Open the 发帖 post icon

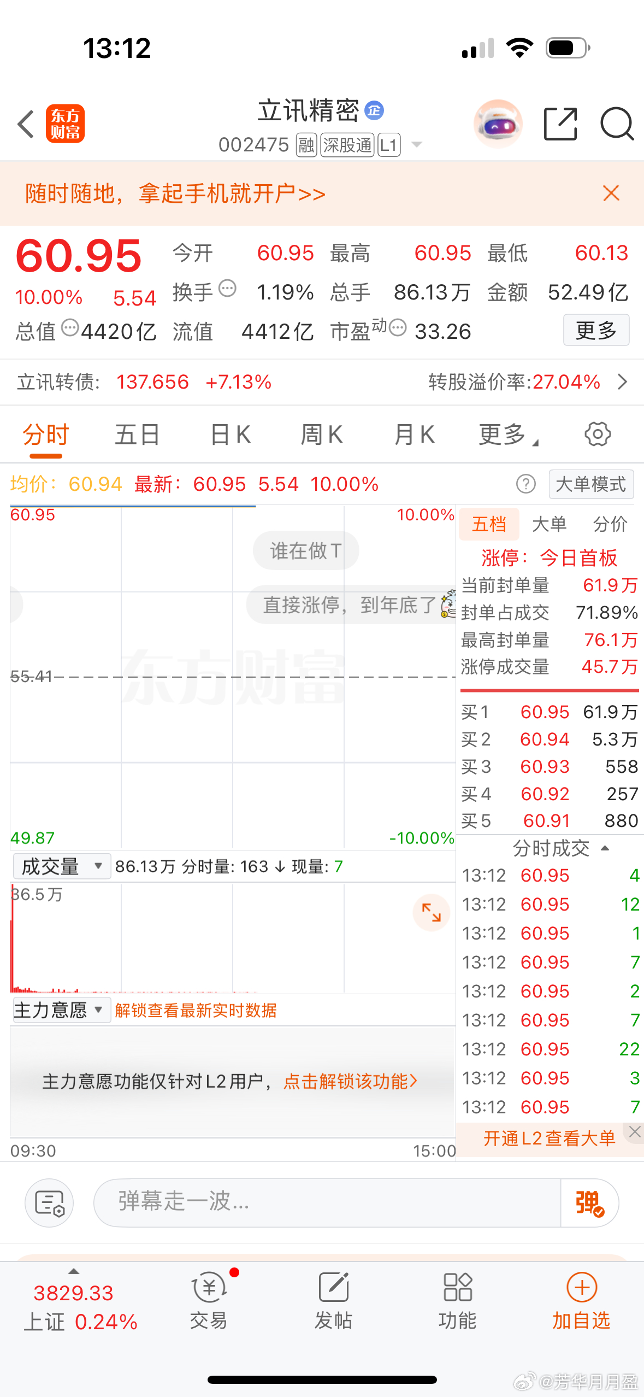click(x=333, y=1300)
